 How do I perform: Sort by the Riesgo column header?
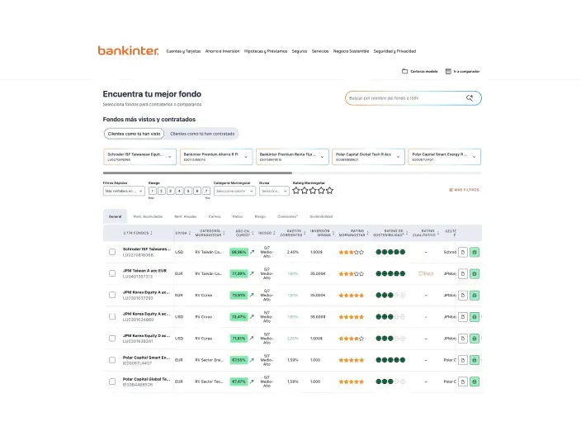(x=267, y=233)
